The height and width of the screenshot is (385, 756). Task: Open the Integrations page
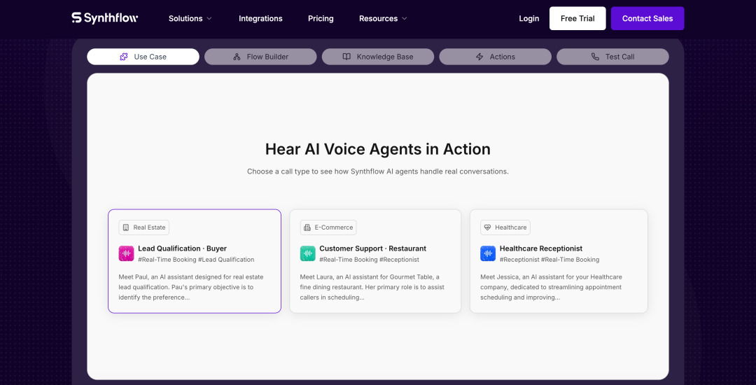(x=260, y=18)
